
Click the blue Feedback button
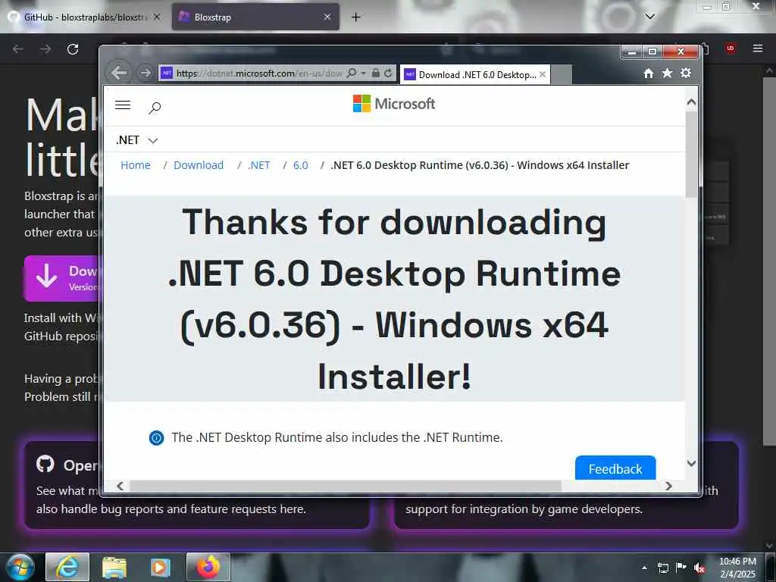[x=615, y=468]
